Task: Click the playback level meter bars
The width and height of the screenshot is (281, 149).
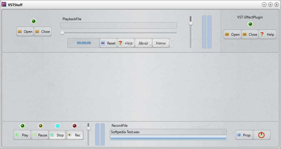Action: [207, 32]
